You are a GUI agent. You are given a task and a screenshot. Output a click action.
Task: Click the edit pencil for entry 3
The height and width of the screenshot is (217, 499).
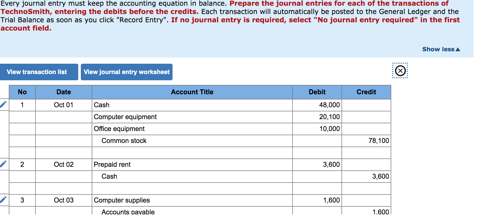tap(3, 200)
